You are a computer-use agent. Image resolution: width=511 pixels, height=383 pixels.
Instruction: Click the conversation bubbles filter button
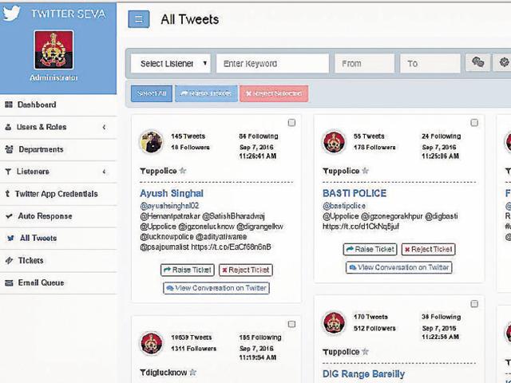point(477,62)
